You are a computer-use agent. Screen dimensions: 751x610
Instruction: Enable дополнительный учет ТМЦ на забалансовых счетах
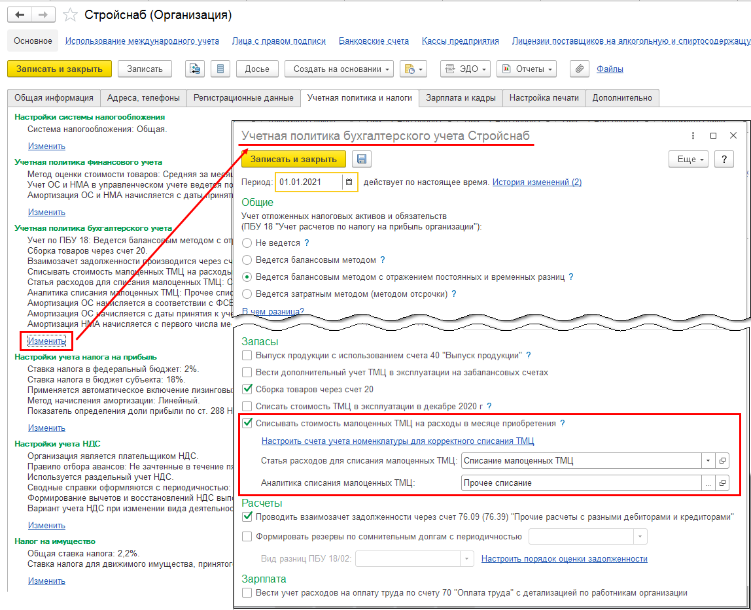tap(247, 372)
